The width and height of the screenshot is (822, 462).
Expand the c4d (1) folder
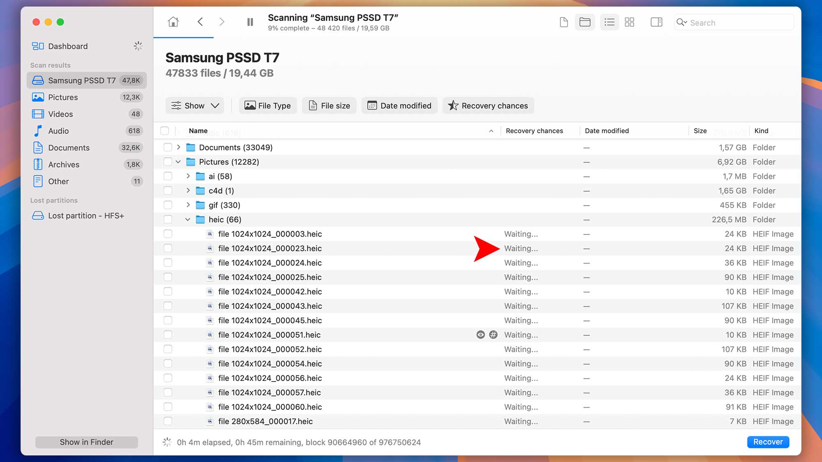(x=188, y=191)
